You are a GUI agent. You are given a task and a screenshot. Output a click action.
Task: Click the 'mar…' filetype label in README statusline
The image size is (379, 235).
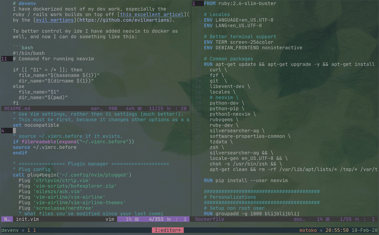tap(97, 109)
